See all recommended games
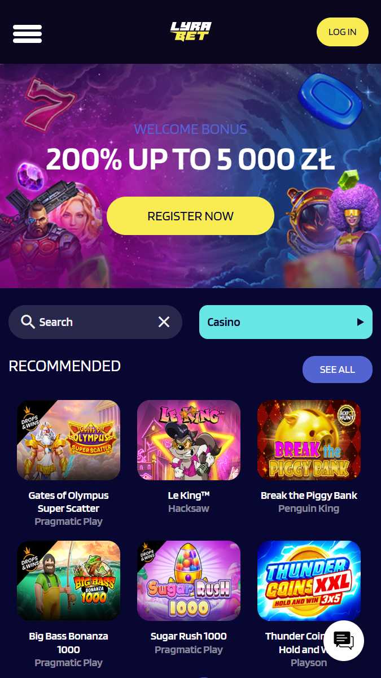Screen dimensions: 381x678 [x=338, y=370]
